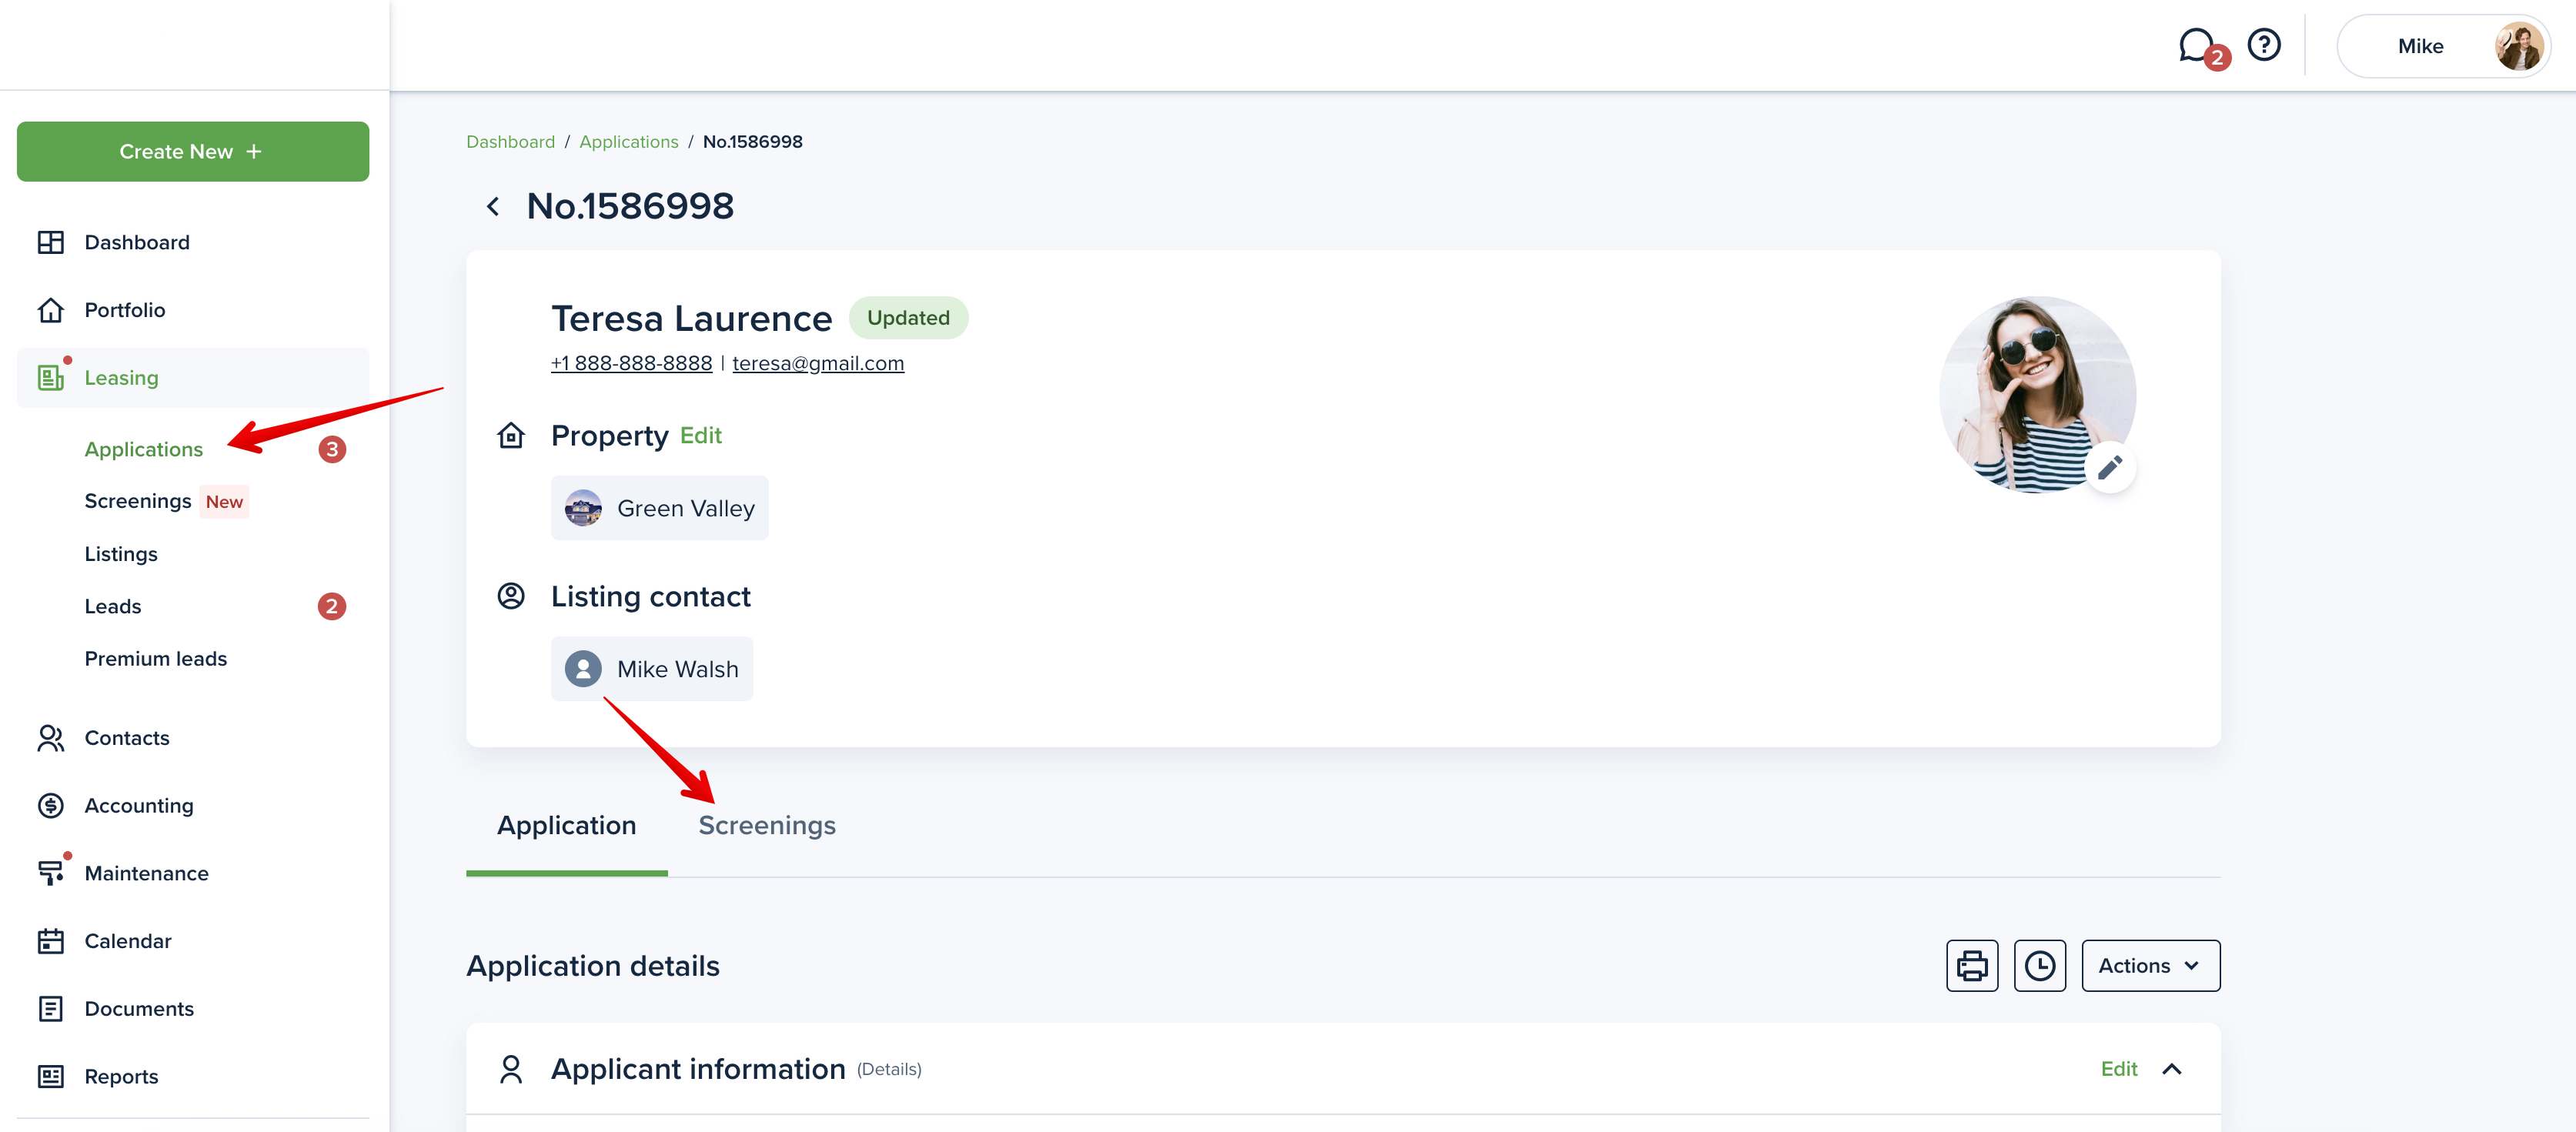Click the Applications count badge 3

pos(332,449)
